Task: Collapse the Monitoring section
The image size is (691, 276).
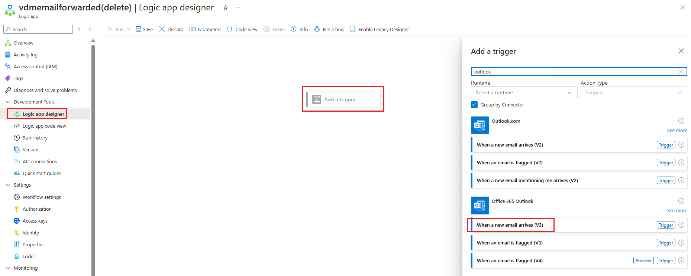Action: point(8,268)
